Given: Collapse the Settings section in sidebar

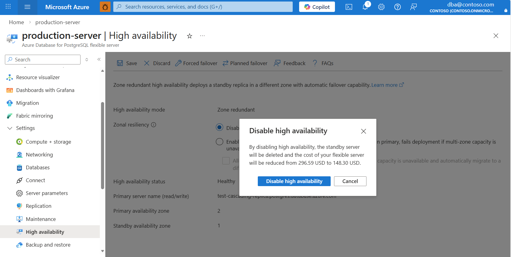Looking at the screenshot, I should [10, 128].
